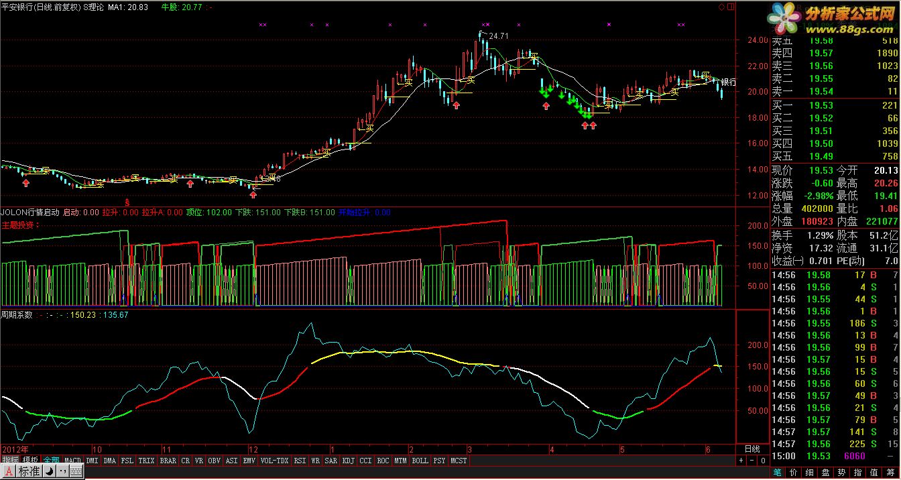The image size is (901, 480).
Task: Click the 主题投资 label
Action: point(19,225)
